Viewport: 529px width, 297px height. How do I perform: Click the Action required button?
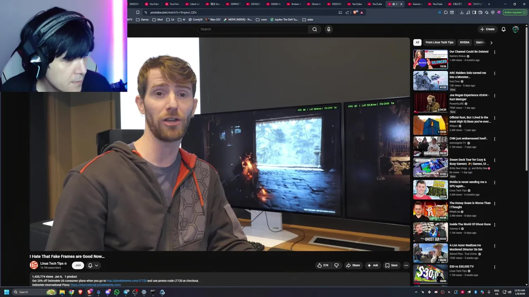[x=515, y=12]
